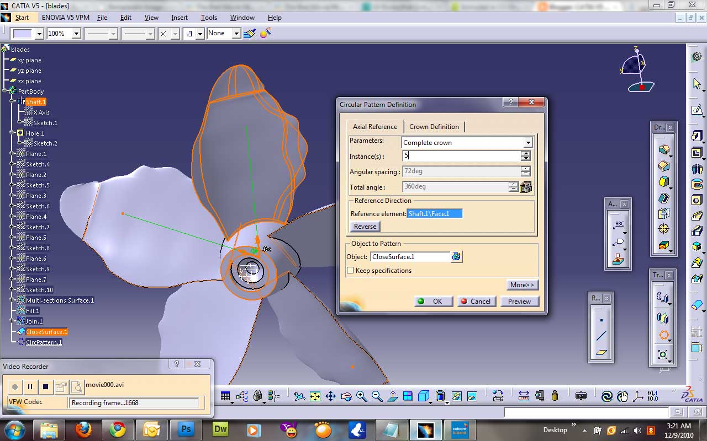Viewport: 707px width, 441px height.
Task: Click the Reference element field Shaft.1\Face.1
Action: (x=435, y=213)
